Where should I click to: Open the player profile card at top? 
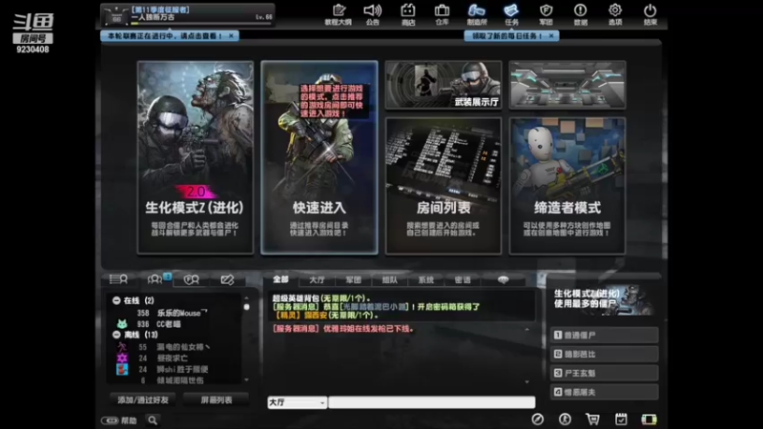coord(188,15)
